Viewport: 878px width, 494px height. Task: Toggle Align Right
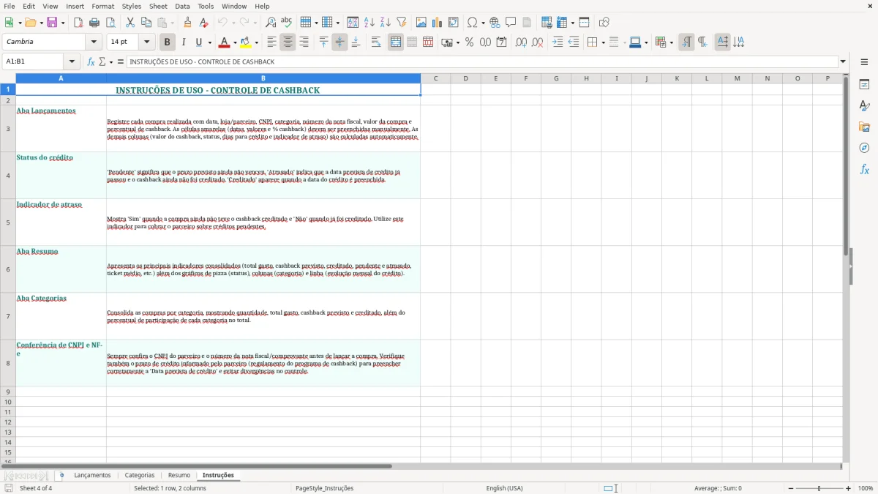[304, 42]
